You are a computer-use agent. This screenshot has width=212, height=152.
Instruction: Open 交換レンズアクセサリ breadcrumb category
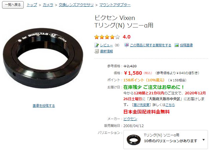tap(76, 5)
